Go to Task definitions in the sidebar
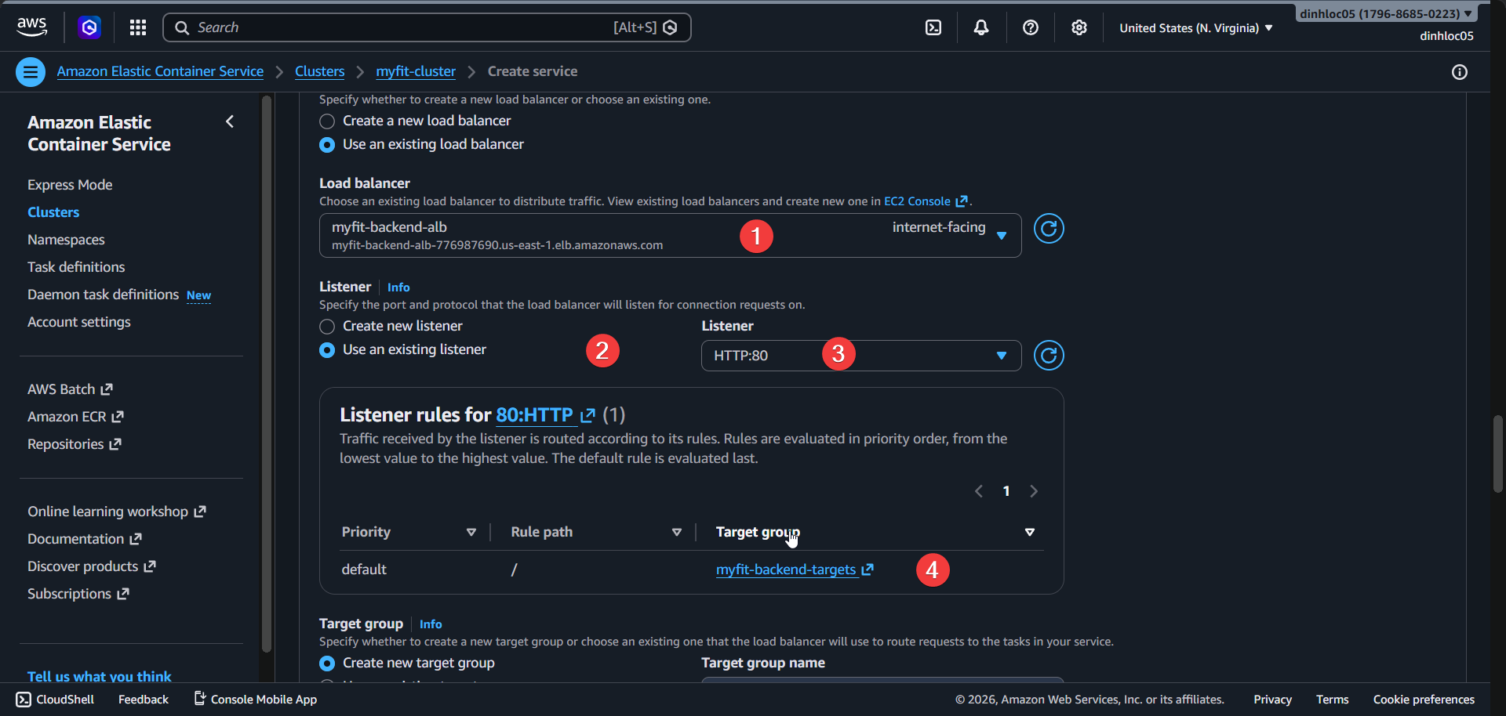 pos(75,266)
